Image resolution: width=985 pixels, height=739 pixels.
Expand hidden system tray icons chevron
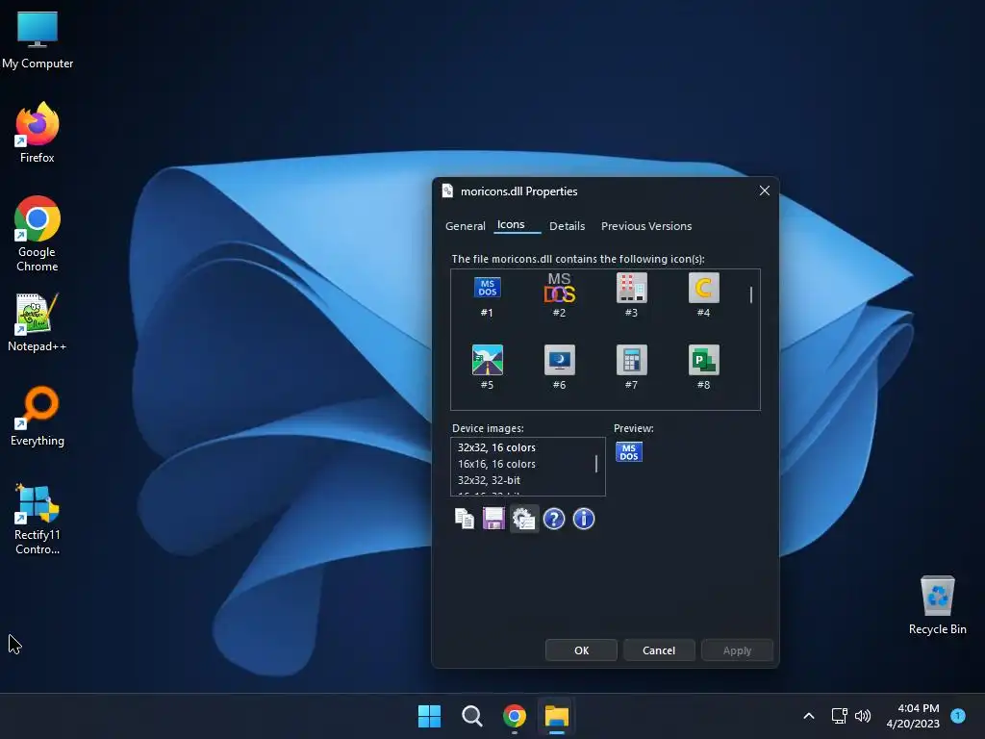coord(809,716)
